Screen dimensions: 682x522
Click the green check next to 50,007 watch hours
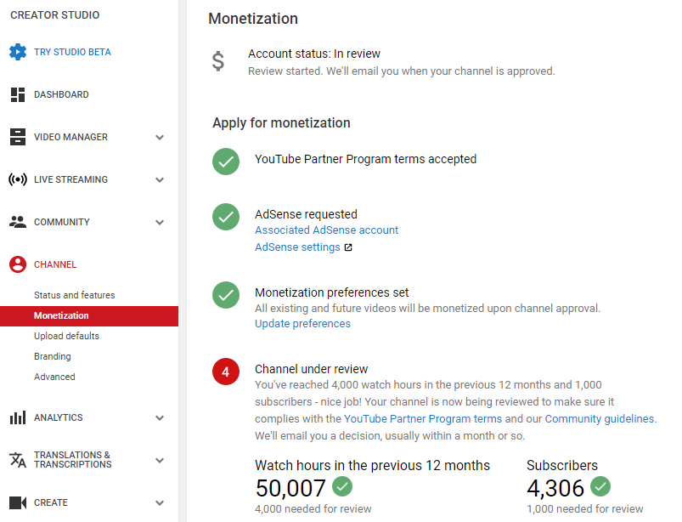[x=342, y=486]
